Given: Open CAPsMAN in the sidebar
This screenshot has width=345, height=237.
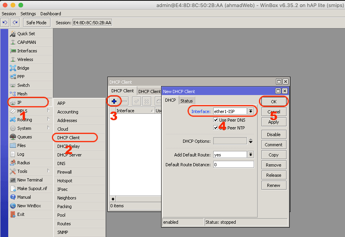Looking at the screenshot, I should [x=31, y=42].
